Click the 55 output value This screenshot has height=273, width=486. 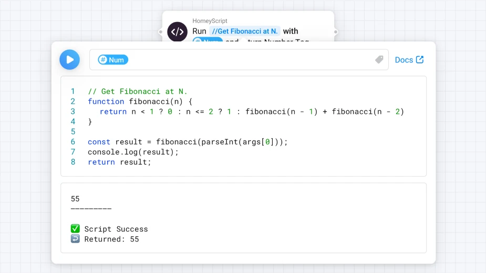[75, 199]
